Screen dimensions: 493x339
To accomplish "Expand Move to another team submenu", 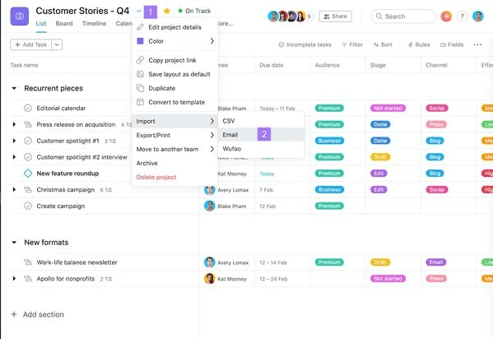I will point(174,149).
